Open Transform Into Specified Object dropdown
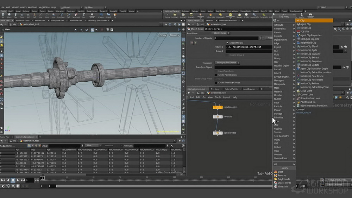Image resolution: width=352 pixels, height=198 pixels. (x=227, y=63)
